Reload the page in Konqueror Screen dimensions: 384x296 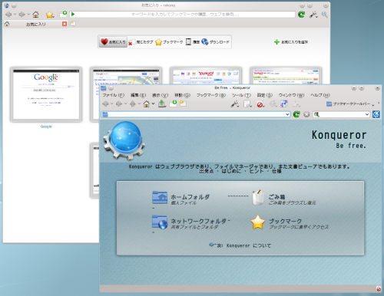point(296,114)
